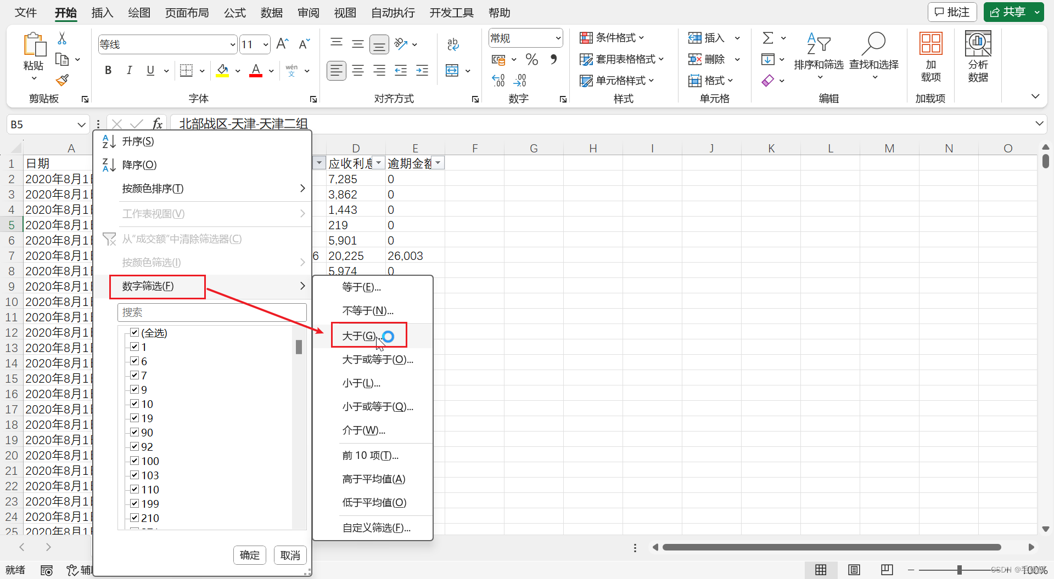Image resolution: width=1054 pixels, height=579 pixels.
Task: Click the Borders icon
Action: click(x=187, y=70)
